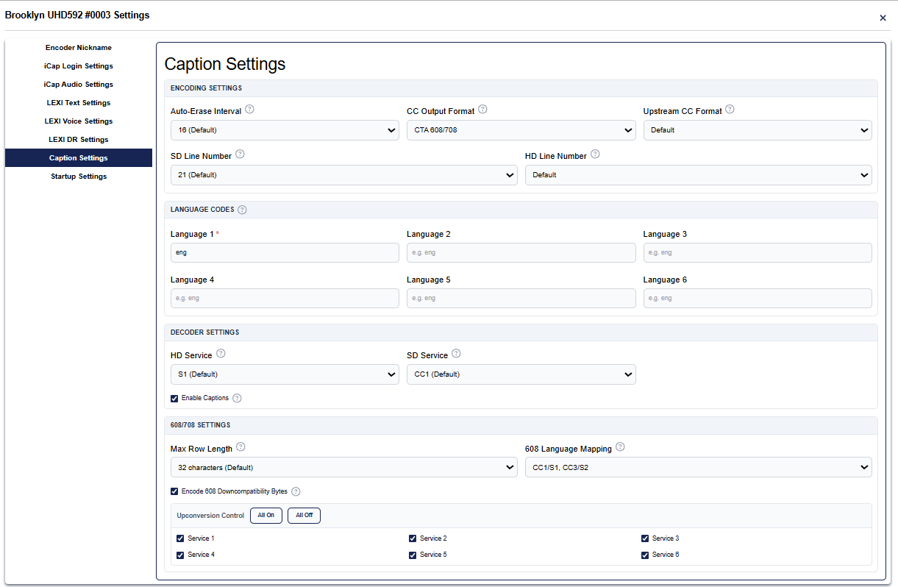This screenshot has height=587, width=898.
Task: Open the 608 Language Mapping dropdown
Action: click(698, 467)
